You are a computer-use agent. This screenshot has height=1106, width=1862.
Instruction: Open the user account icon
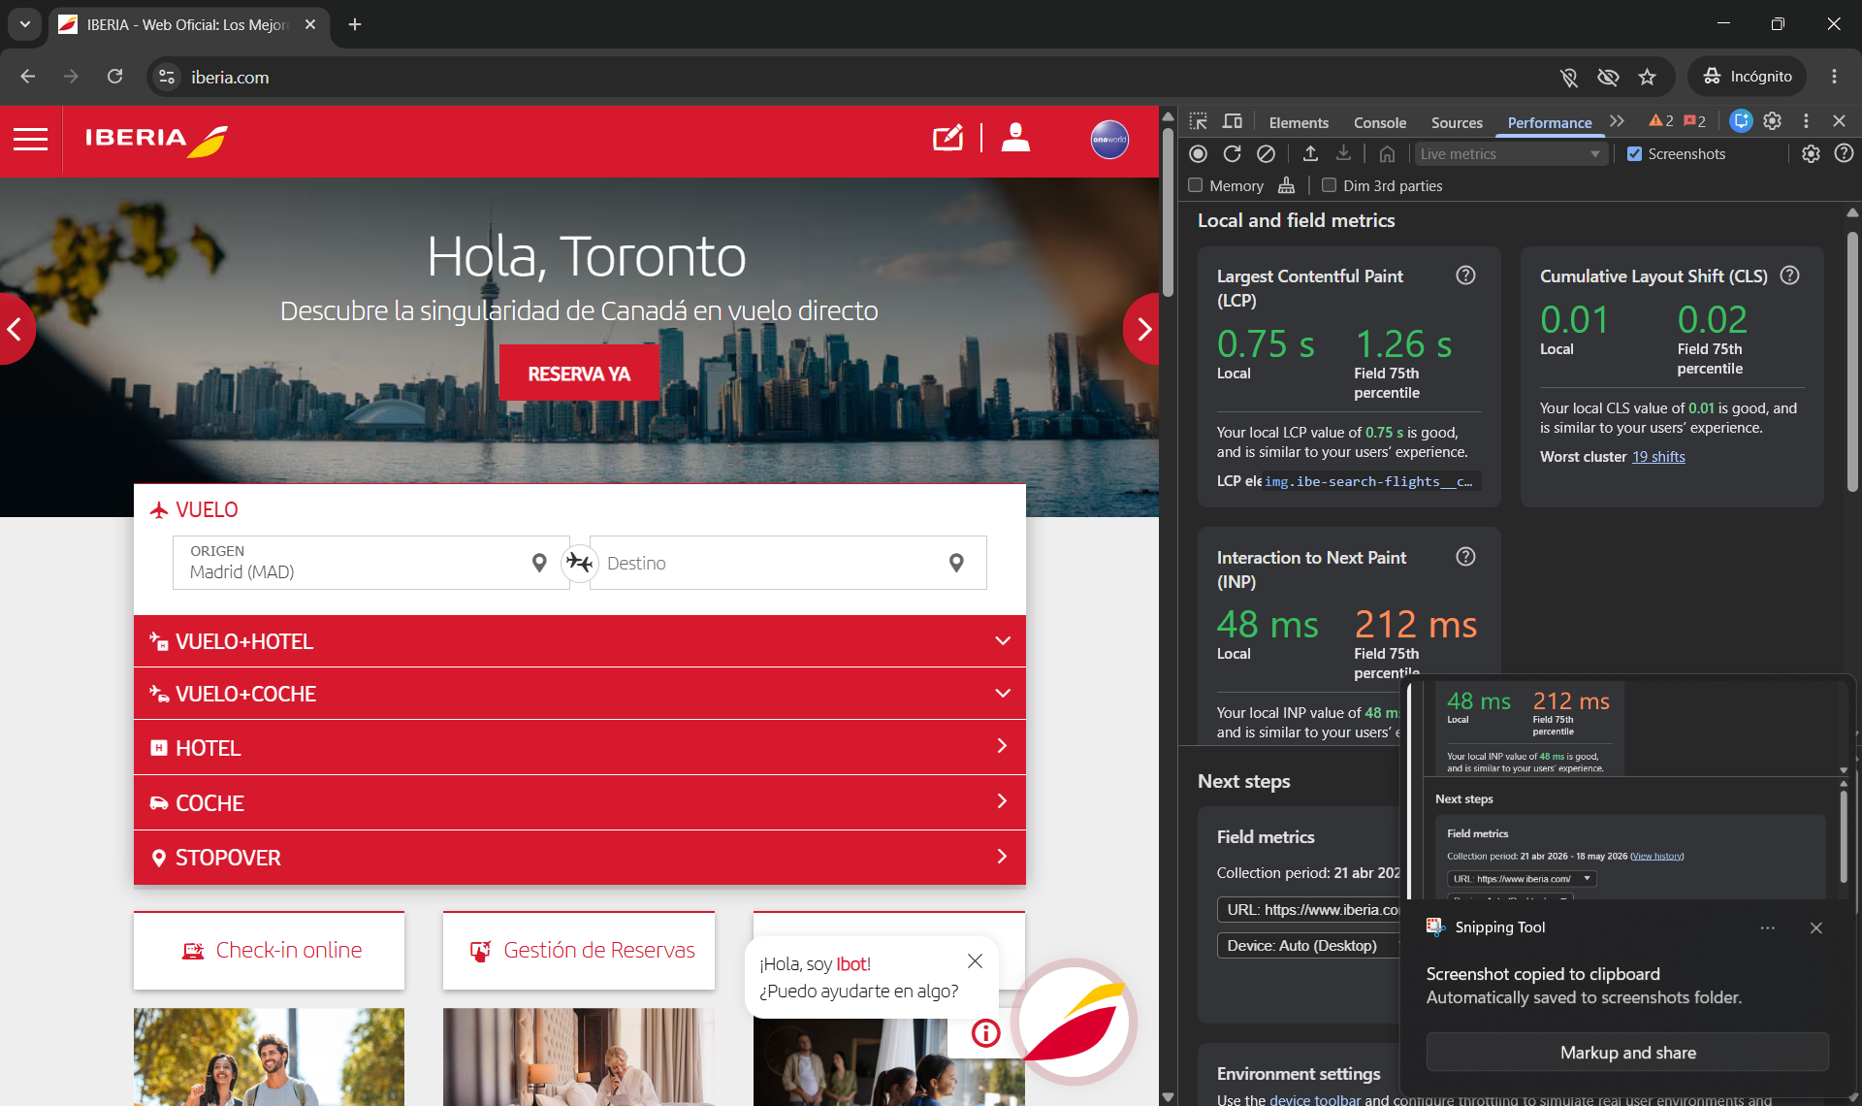point(1015,138)
